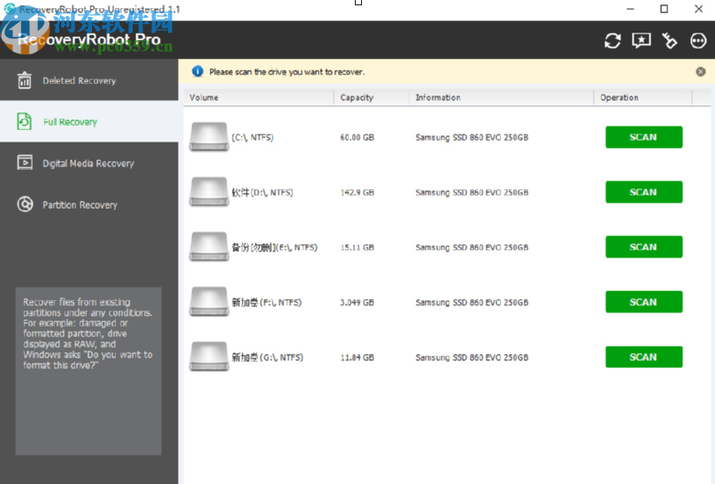Open Digital Media Recovery mode
The width and height of the screenshot is (715, 484).
pos(88,163)
